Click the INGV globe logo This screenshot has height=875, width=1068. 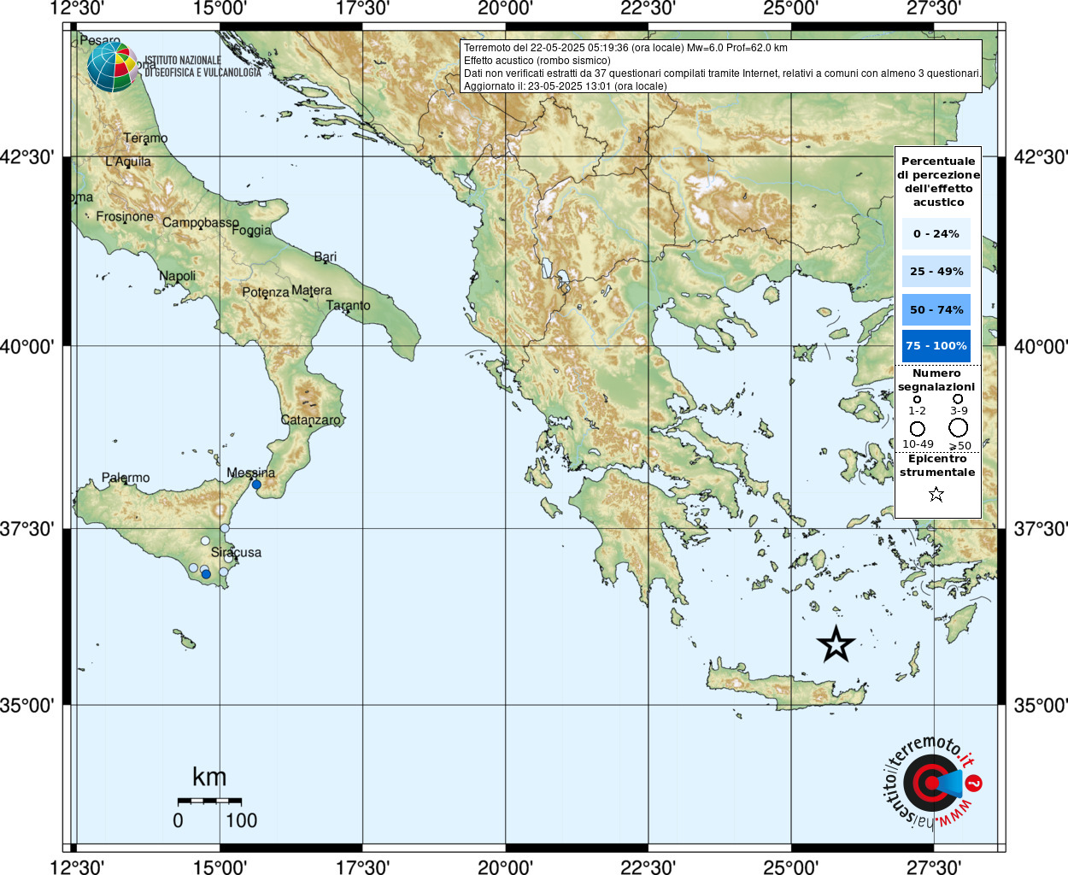pyautogui.click(x=113, y=67)
